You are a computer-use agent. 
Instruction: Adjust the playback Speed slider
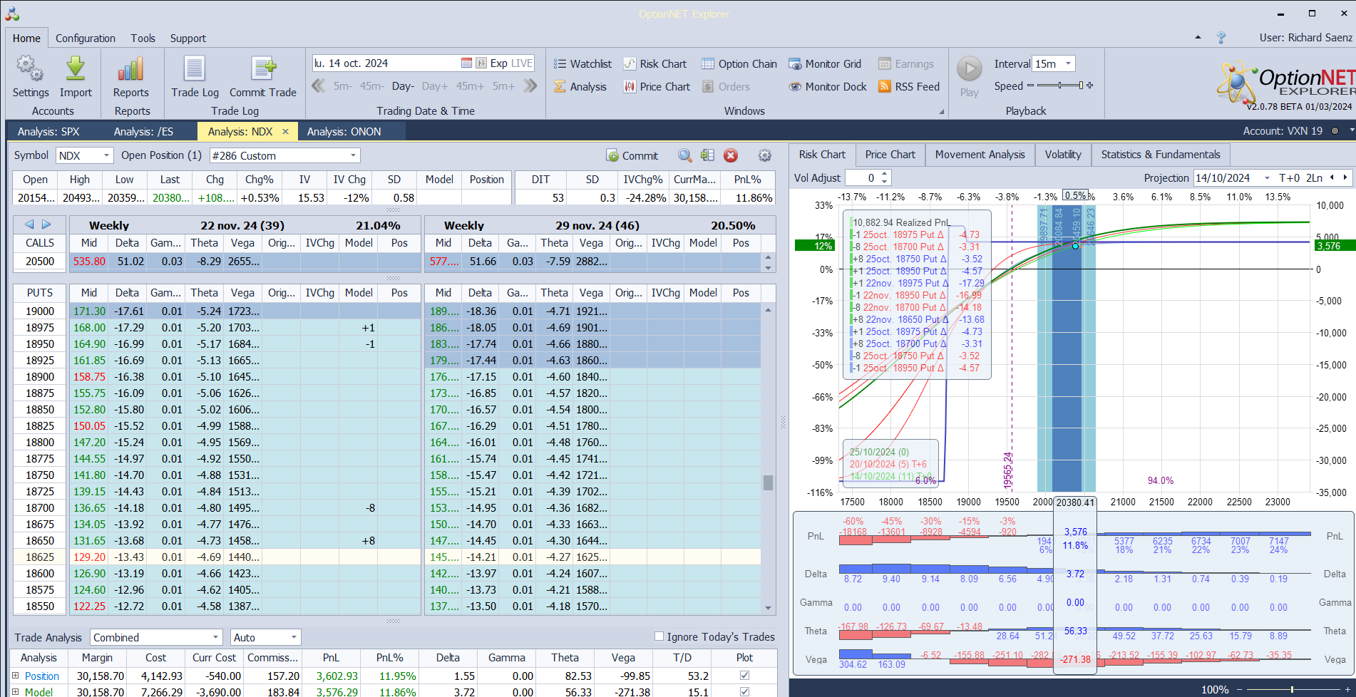(x=1060, y=86)
